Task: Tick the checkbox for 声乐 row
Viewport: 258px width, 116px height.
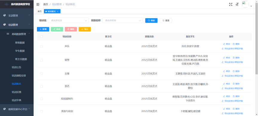Action: click(42, 47)
